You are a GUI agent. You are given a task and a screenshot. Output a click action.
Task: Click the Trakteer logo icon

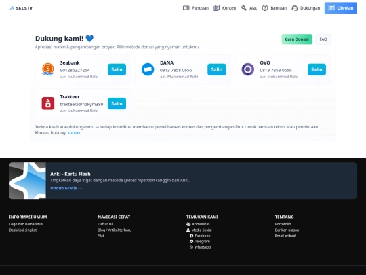[x=48, y=103]
